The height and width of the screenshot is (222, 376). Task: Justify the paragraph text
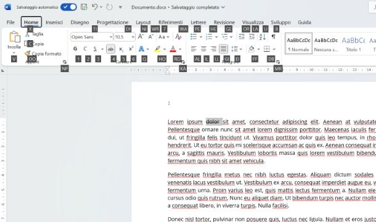[223, 49]
